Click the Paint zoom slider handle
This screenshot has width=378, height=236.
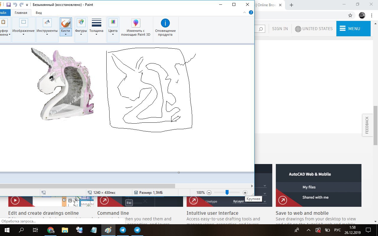pyautogui.click(x=227, y=192)
